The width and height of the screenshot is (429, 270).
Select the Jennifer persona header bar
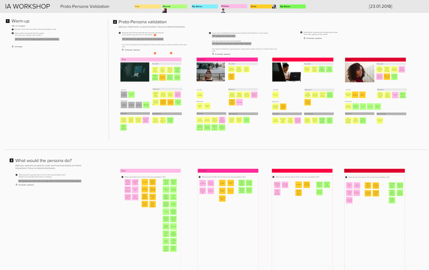pos(227,59)
